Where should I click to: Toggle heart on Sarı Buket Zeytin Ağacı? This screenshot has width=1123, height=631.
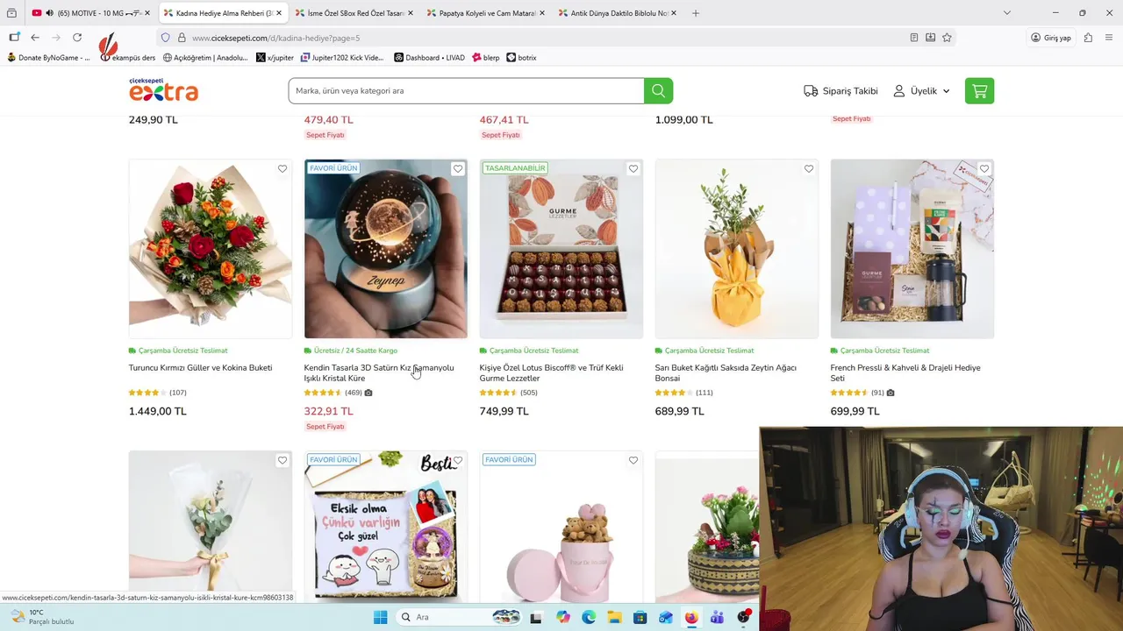click(809, 169)
